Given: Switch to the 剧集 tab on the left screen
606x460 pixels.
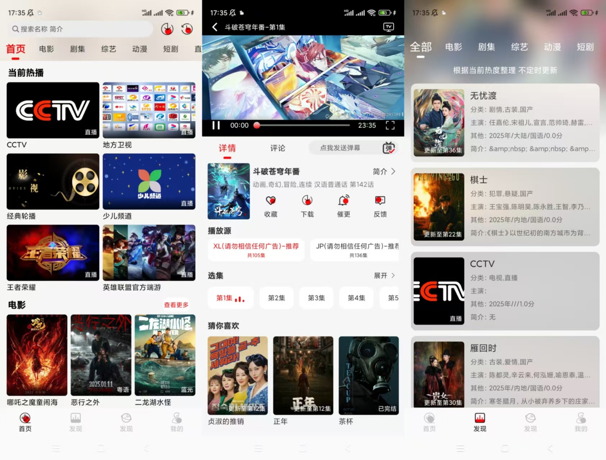Looking at the screenshot, I should pyautogui.click(x=77, y=49).
